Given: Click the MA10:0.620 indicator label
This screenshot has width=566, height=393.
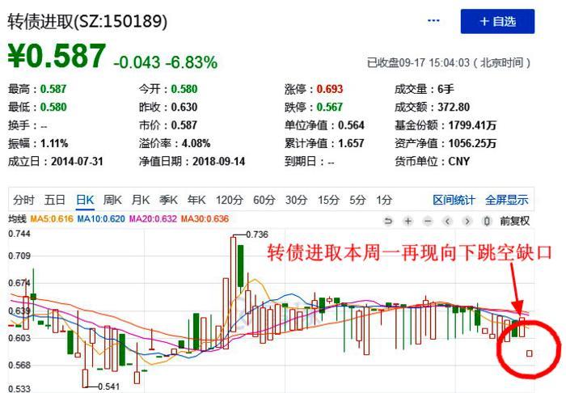Looking at the screenshot, I should (x=101, y=219).
